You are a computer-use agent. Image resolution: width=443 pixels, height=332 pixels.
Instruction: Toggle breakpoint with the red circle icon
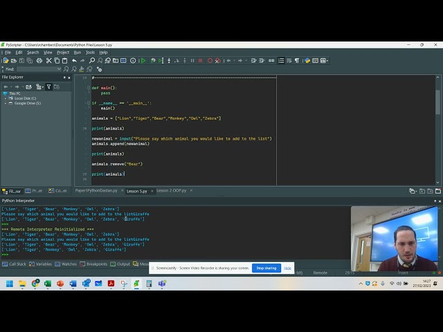(210, 61)
